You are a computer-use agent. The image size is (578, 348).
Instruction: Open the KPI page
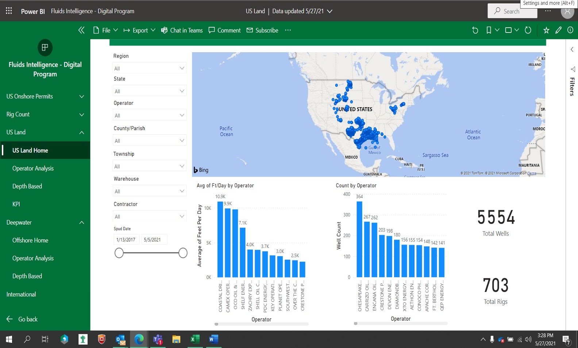(x=45, y=204)
